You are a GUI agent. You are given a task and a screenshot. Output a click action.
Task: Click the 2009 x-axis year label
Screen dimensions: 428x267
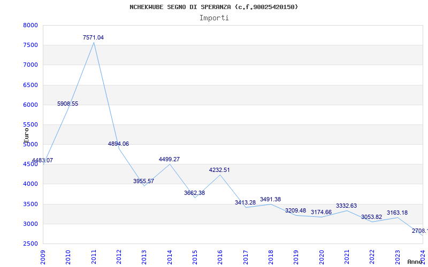[x=43, y=257]
